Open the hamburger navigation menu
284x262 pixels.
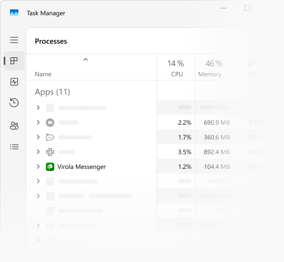coord(14,40)
